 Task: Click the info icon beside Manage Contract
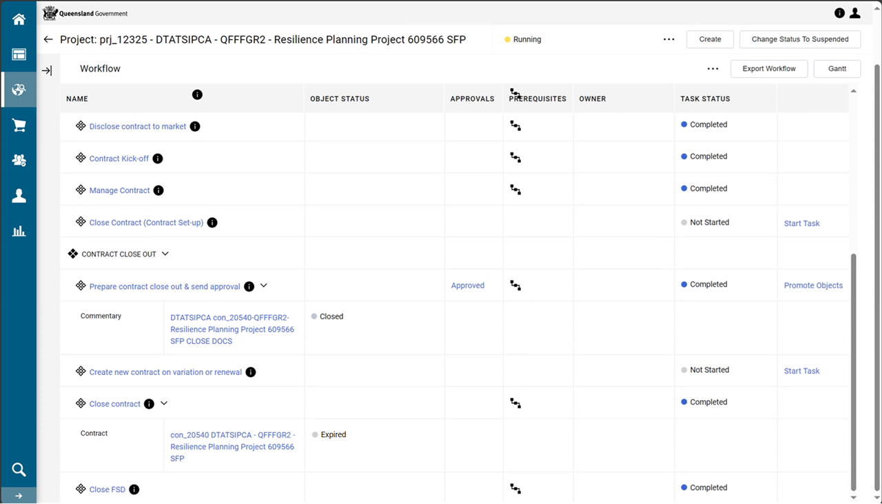[x=158, y=190]
